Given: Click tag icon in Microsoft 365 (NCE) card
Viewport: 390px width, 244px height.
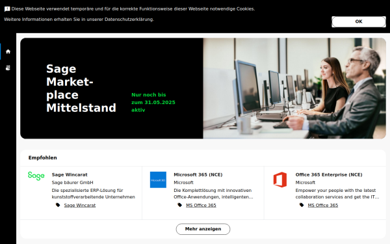Looking at the screenshot, I should click(x=180, y=205).
